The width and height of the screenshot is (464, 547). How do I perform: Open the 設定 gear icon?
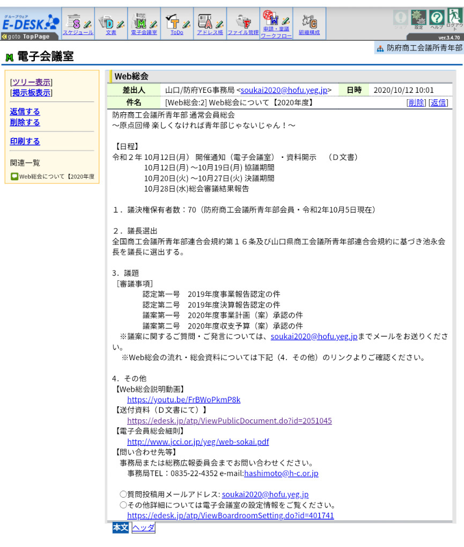[418, 17]
